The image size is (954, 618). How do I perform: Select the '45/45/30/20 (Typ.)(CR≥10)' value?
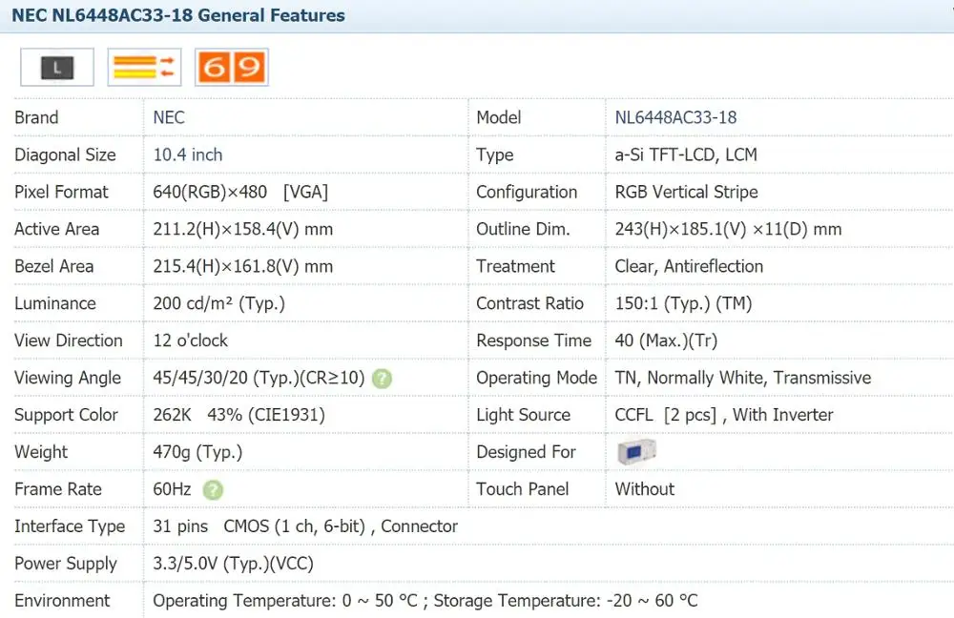(x=259, y=378)
